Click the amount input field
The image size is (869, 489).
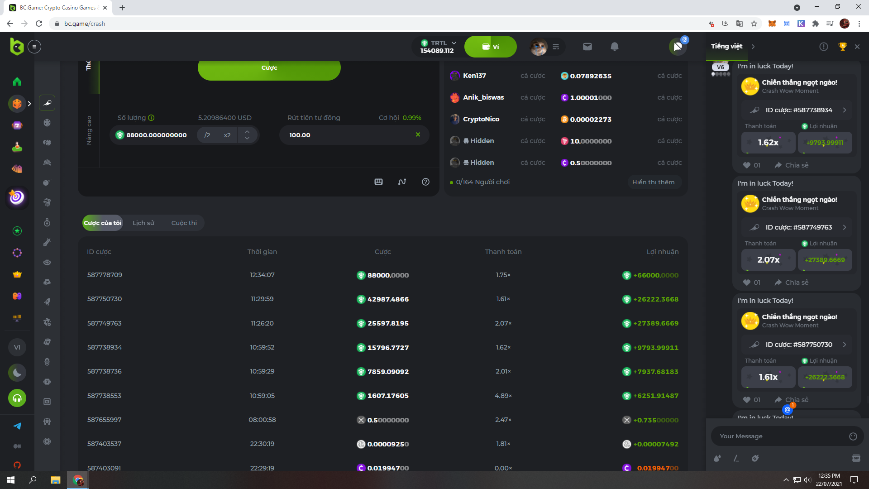(156, 135)
